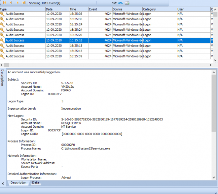Sort by the Category column header
The image size is (218, 194).
pyautogui.click(x=160, y=9)
